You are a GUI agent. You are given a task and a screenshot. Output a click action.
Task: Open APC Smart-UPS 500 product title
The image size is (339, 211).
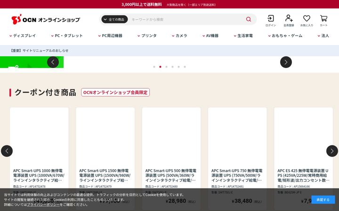click(171, 175)
